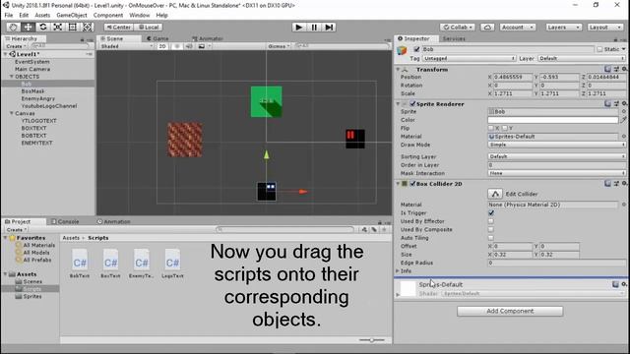Open Account dropdown

pyautogui.click(x=518, y=27)
